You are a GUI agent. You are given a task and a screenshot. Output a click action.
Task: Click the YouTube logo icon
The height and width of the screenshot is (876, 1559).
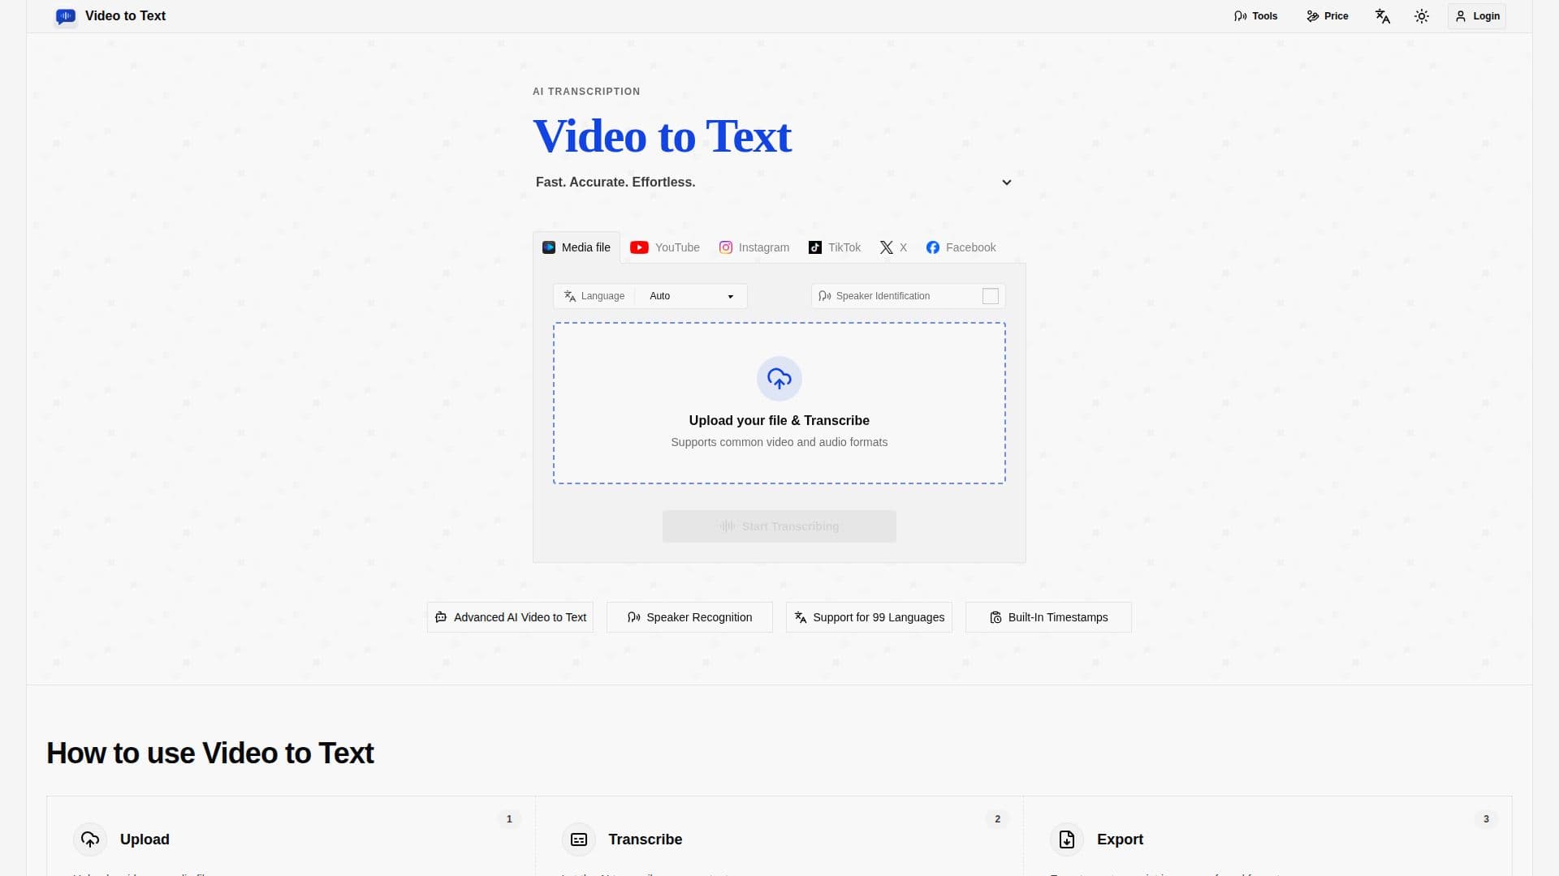[639, 247]
